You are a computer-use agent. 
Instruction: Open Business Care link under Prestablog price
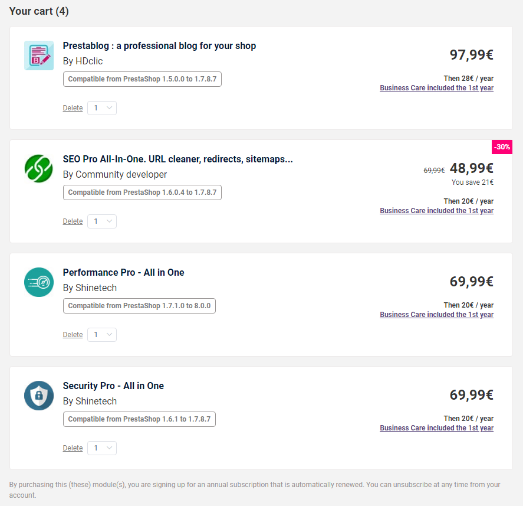[x=436, y=88]
